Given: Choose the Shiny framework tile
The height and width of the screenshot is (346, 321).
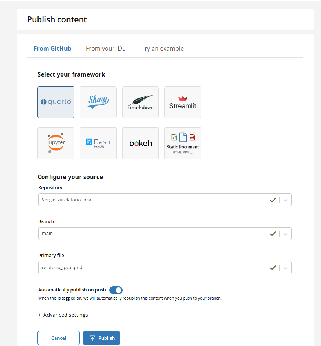Looking at the screenshot, I should coord(98,102).
